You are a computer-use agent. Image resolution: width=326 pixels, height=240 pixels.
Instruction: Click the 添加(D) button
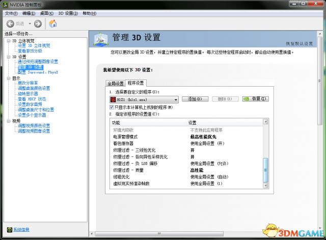tap(195, 99)
